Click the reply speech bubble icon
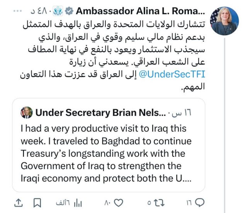 (x=200, y=203)
